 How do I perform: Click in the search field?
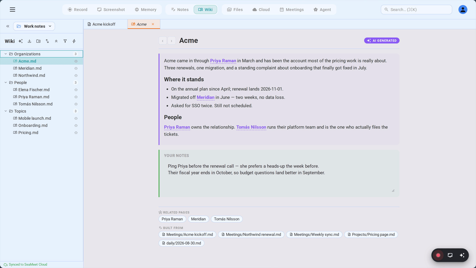click(x=416, y=10)
